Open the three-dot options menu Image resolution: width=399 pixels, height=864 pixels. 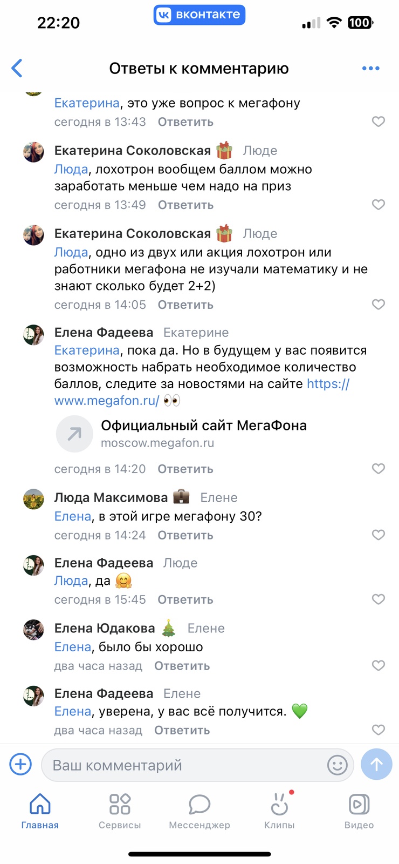(x=370, y=69)
